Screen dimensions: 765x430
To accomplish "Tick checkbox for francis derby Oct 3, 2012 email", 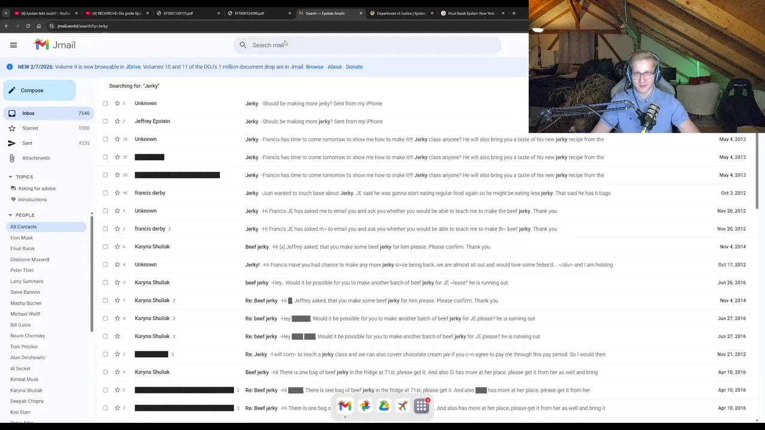I will (105, 193).
